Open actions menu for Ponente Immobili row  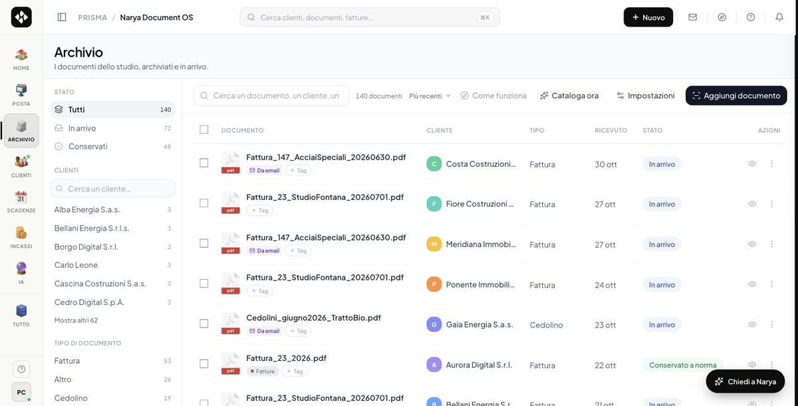point(771,284)
